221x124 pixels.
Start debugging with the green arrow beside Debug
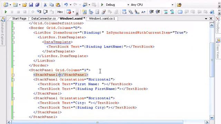[102, 5]
